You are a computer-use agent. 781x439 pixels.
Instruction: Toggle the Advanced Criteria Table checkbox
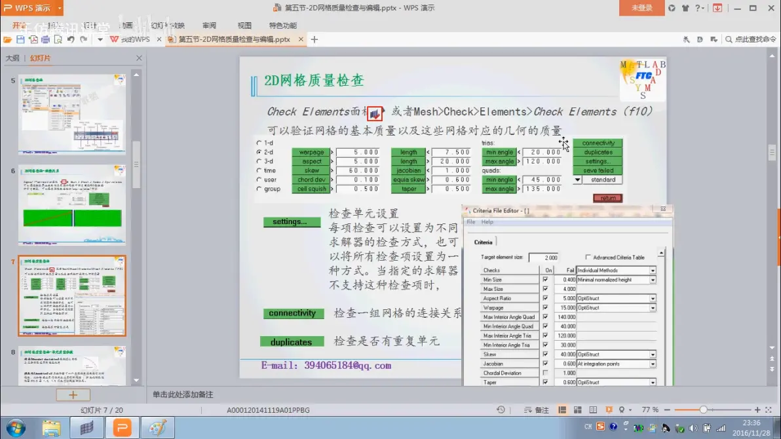click(588, 258)
